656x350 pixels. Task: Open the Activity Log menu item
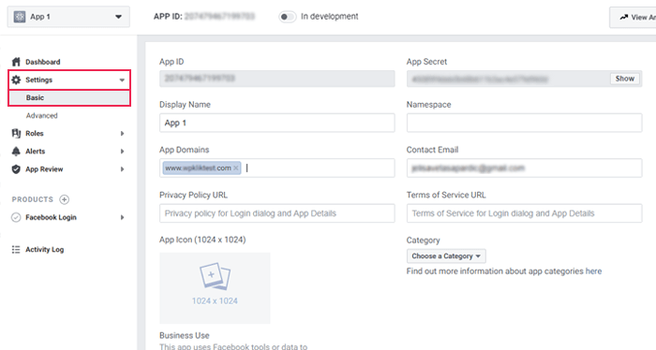click(x=45, y=249)
